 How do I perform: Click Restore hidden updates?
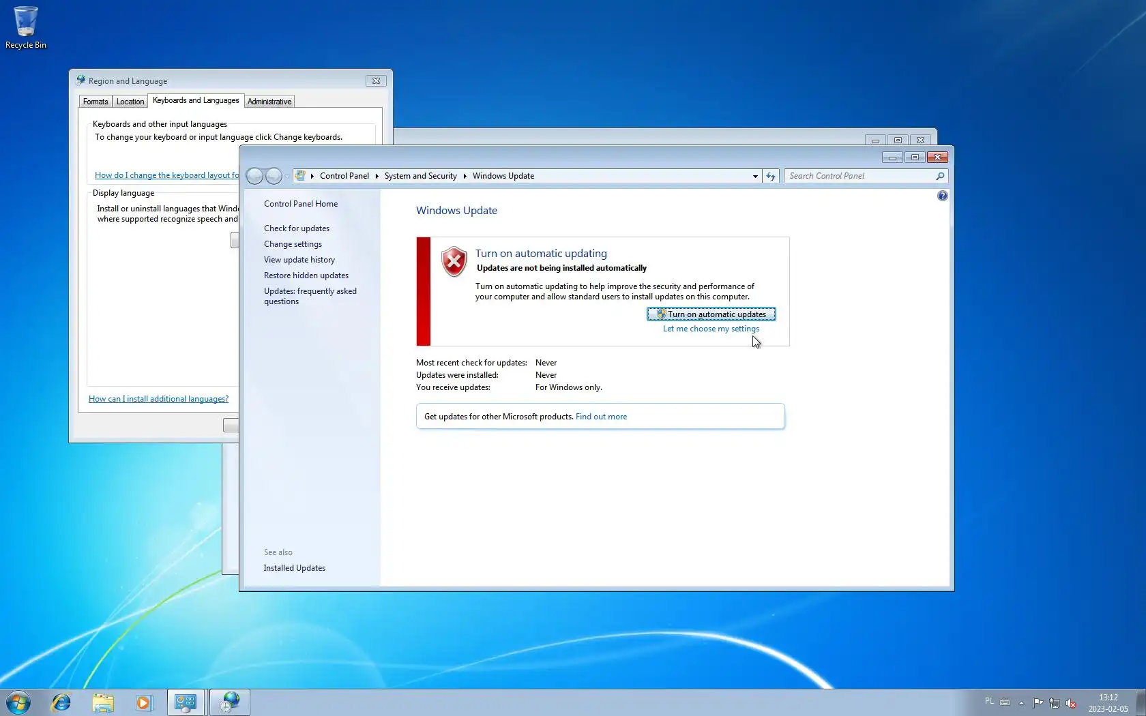coord(306,275)
